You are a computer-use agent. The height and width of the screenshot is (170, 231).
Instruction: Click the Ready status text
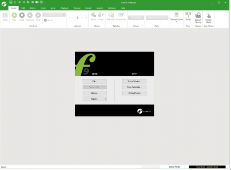pyautogui.click(x=3, y=167)
